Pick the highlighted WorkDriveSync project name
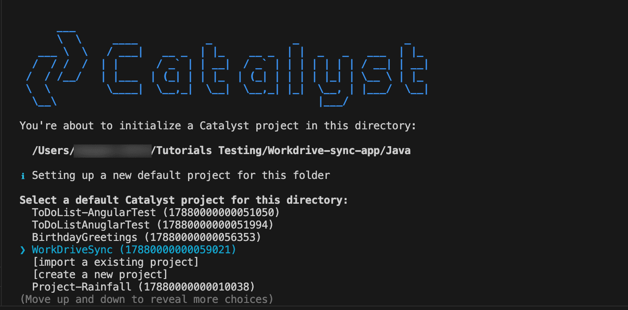Viewport: 628px width, 310px height. [x=72, y=250]
